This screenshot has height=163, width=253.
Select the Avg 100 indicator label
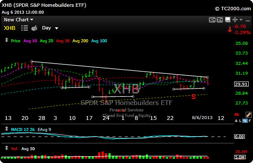point(99,41)
